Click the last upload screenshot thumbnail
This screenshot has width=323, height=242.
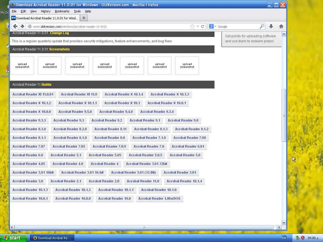point(187,66)
